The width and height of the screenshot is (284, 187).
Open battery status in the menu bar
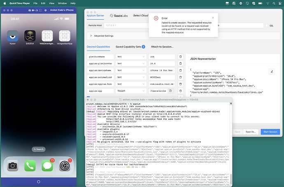tap(261, 3)
